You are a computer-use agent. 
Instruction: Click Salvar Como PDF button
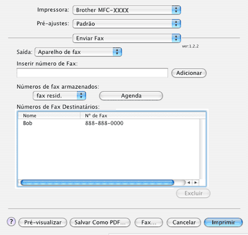(100, 222)
